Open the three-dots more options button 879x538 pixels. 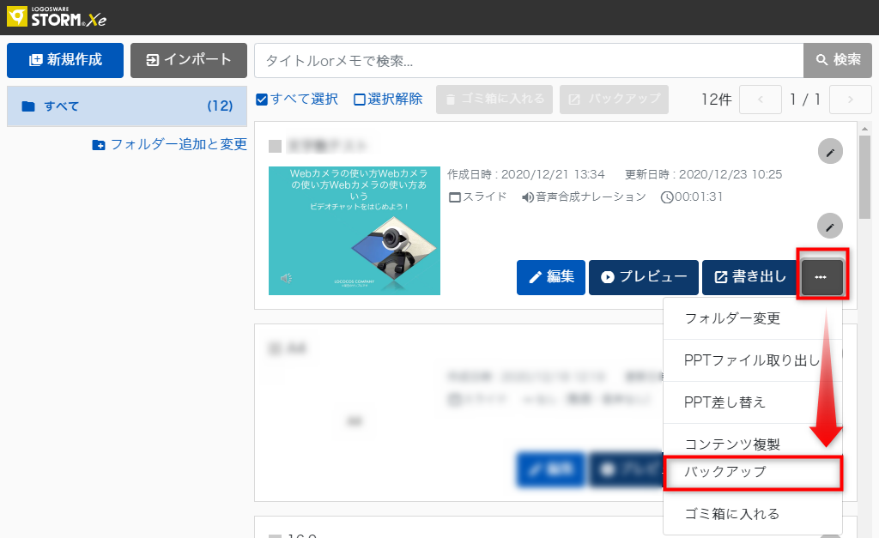pos(821,277)
